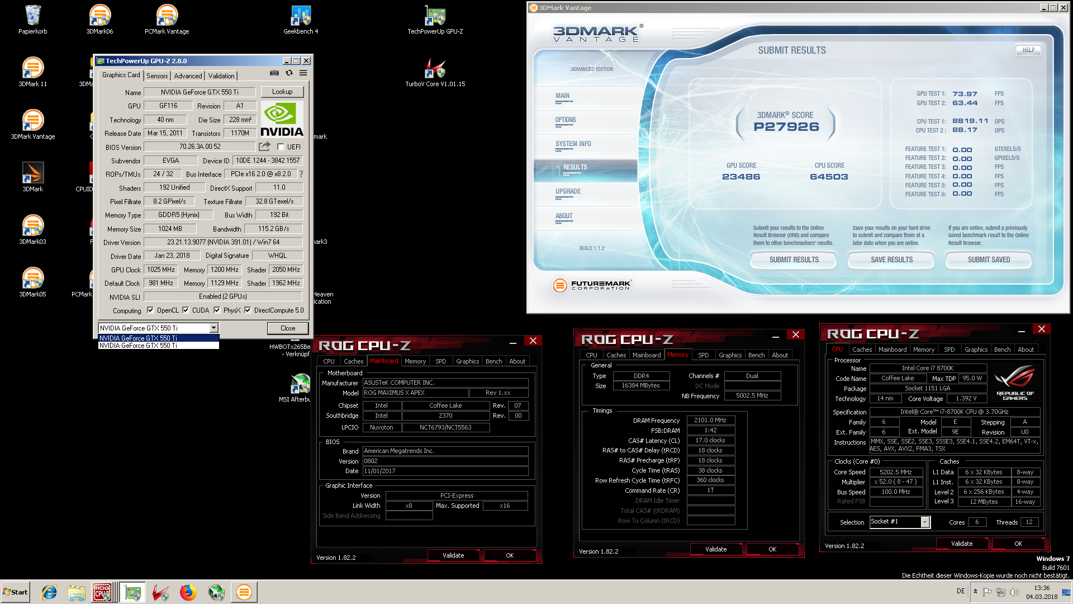Click the Start button
The width and height of the screenshot is (1073, 604).
point(15,592)
